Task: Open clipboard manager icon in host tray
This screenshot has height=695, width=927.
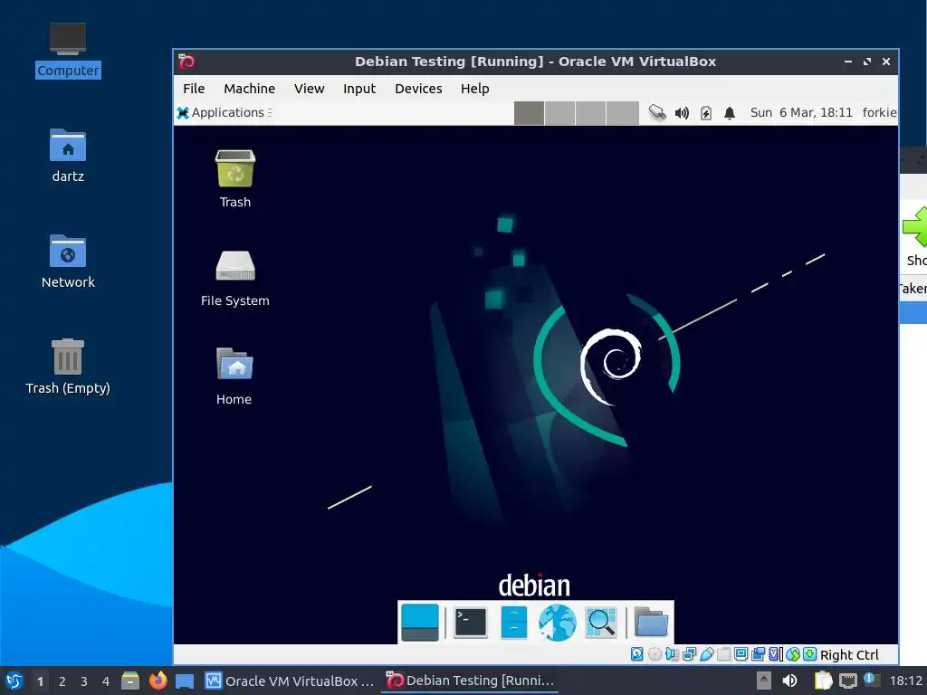Action: click(823, 681)
